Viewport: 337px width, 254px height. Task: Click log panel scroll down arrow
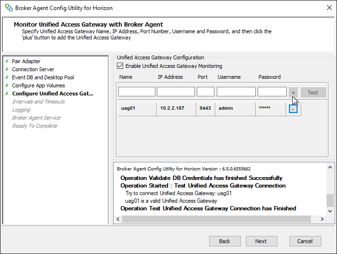[x=330, y=211]
